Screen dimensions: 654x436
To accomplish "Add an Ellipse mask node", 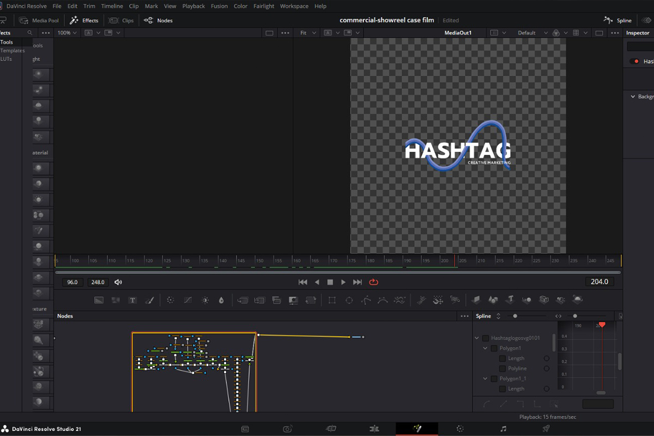I will click(x=349, y=300).
